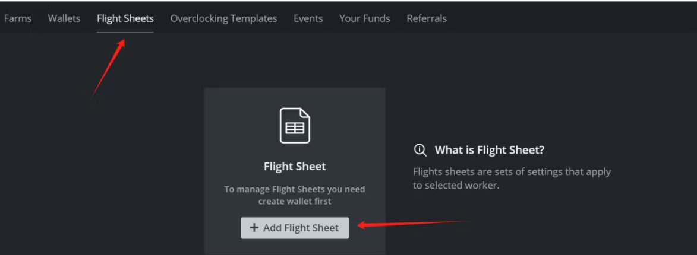Click red arrow pointing at Flight Sheets tab
Image resolution: width=697 pixels, height=255 pixels.
tap(108, 68)
